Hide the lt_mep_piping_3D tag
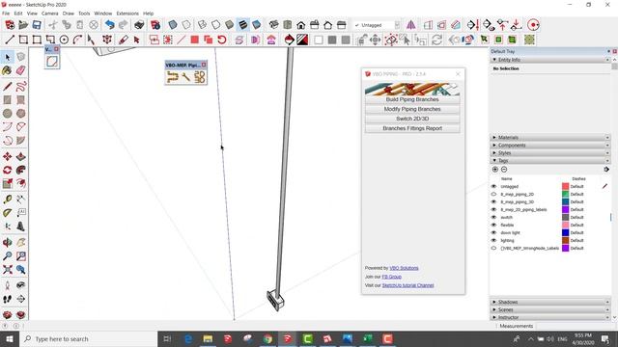Viewport: 618px width, 347px height. (x=493, y=201)
